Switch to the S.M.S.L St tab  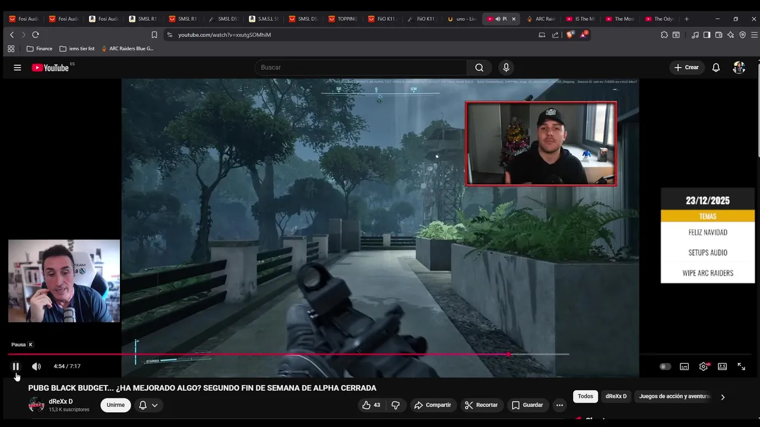pos(264,19)
